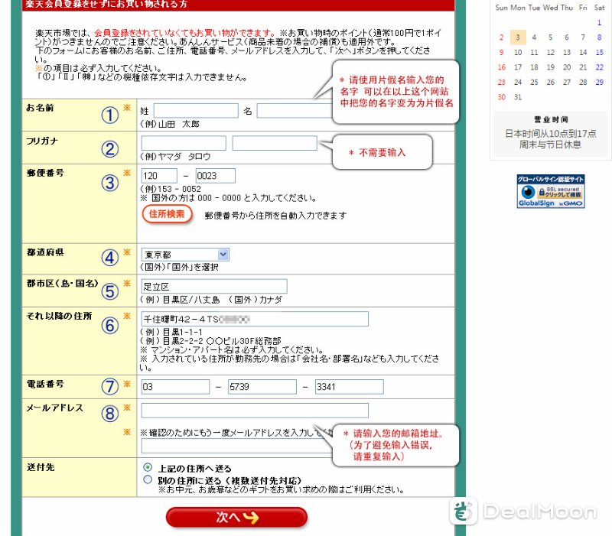Click the address field starting with 千住曙町
The width and height of the screenshot is (612, 536).
255,319
